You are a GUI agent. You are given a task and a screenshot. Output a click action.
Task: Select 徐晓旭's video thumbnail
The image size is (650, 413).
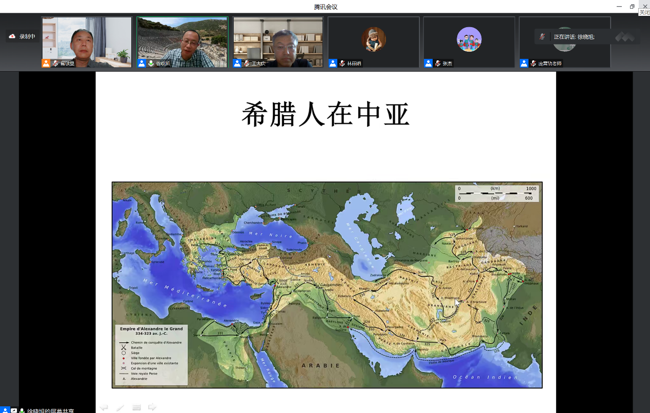[x=182, y=41]
